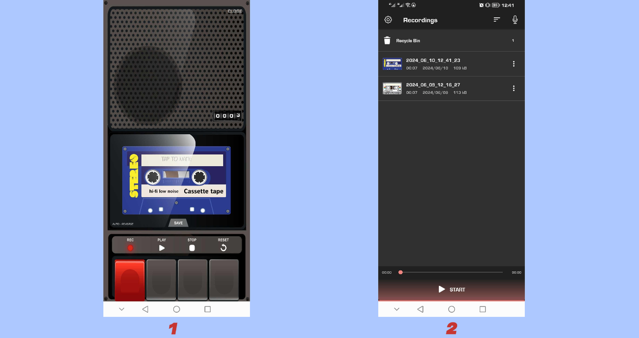Tap the blue Stereo cassette tape
The height and width of the screenshot is (338, 639).
tap(176, 180)
